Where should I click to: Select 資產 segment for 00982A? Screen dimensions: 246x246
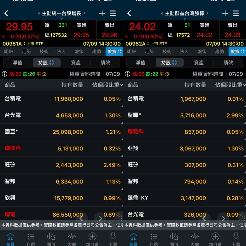(199, 62)
